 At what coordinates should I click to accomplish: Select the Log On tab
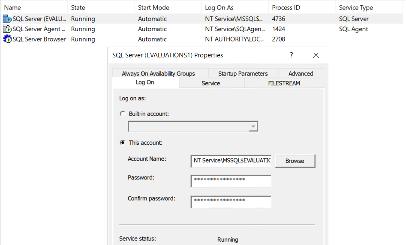point(145,82)
